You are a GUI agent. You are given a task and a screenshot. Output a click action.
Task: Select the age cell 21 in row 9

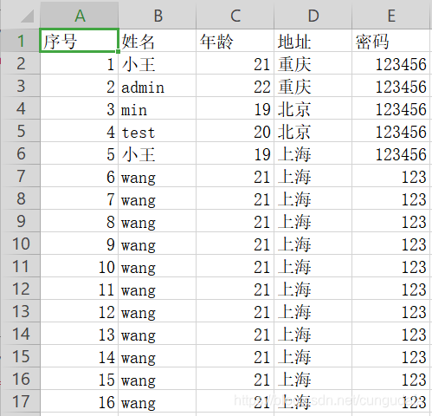[x=235, y=221]
